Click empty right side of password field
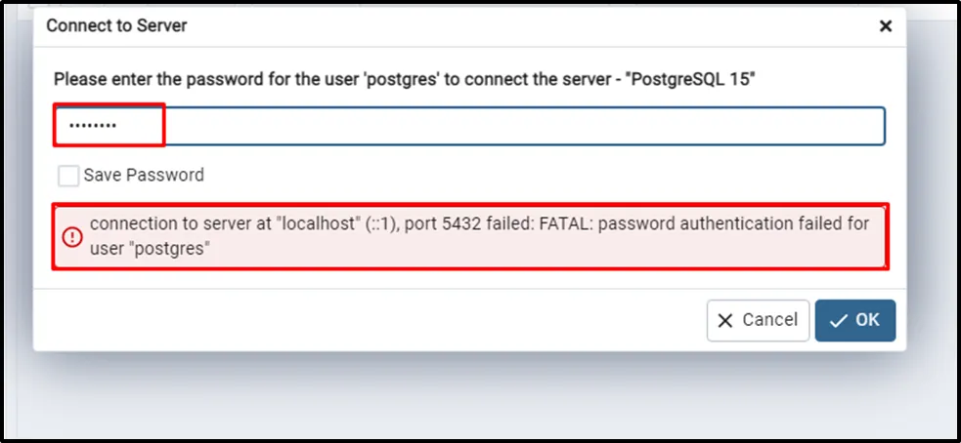The image size is (961, 443). [684, 127]
